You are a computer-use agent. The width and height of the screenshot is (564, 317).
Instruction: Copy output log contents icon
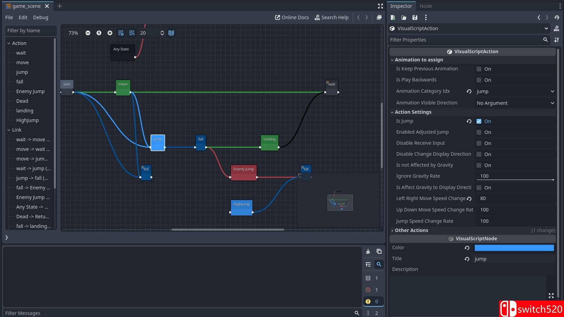click(x=379, y=252)
